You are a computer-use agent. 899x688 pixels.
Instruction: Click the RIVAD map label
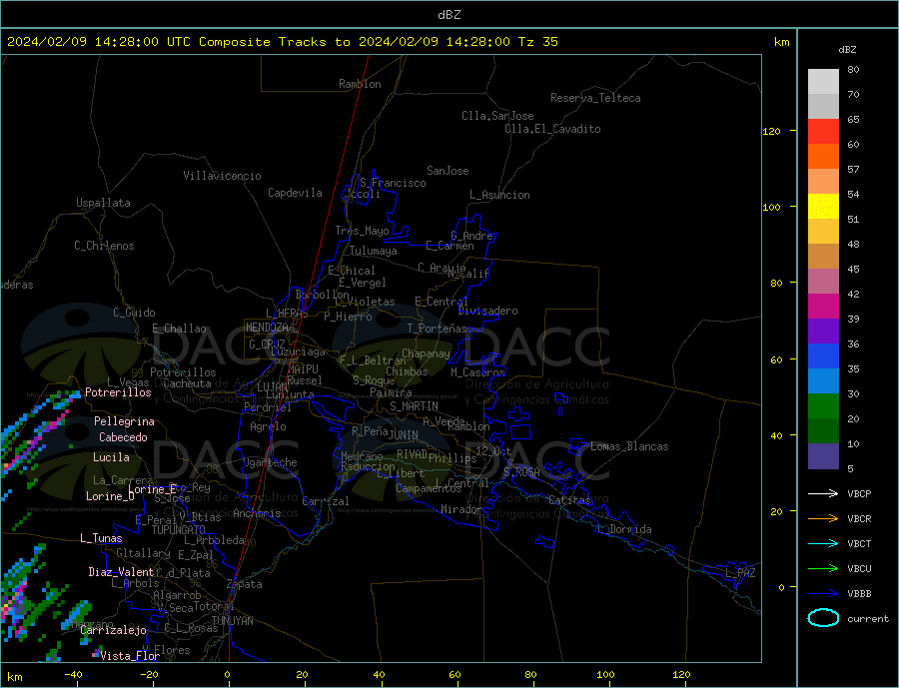pos(413,454)
